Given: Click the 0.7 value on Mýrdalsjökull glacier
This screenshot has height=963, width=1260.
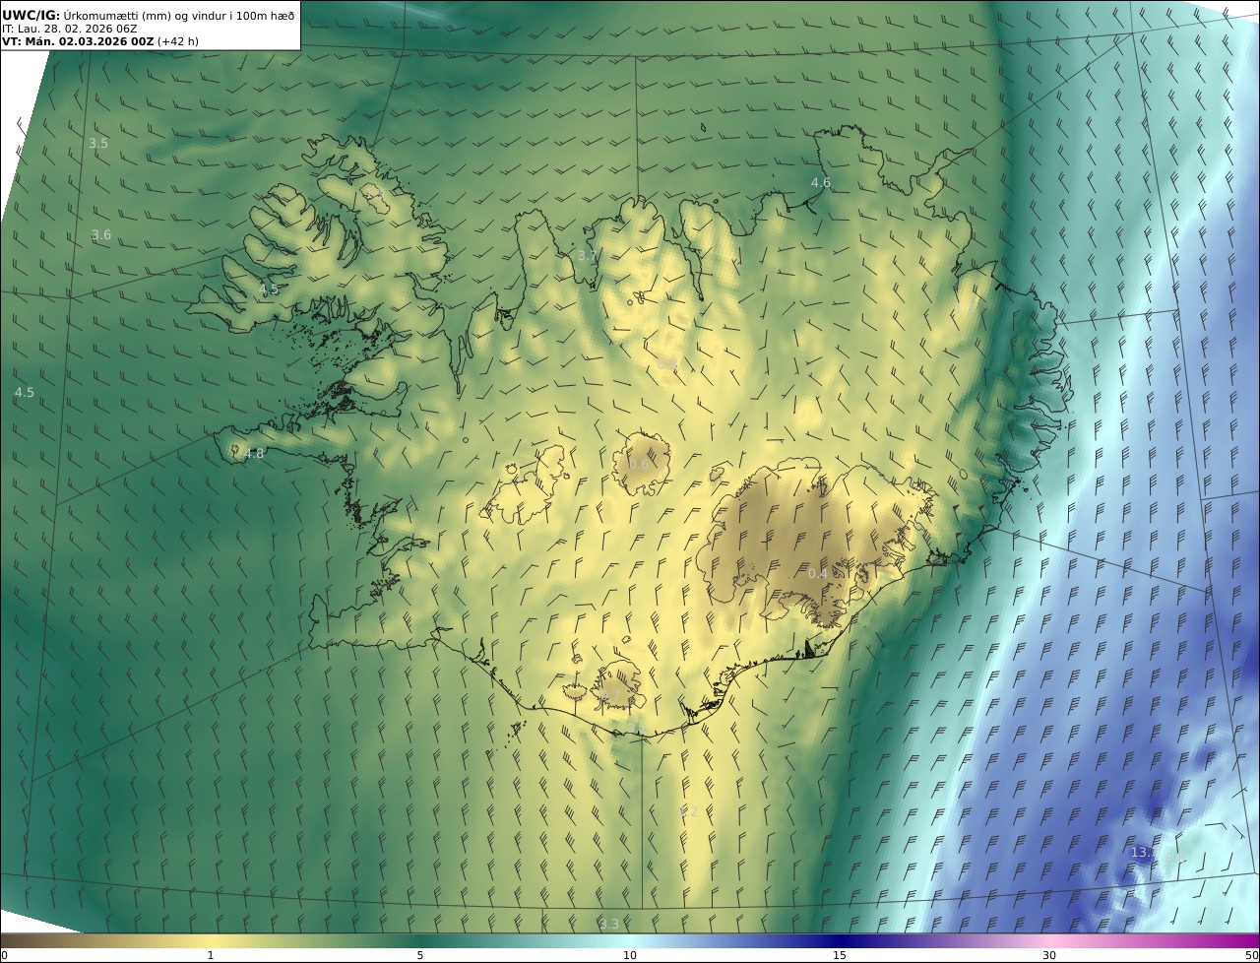Looking at the screenshot, I should [609, 696].
